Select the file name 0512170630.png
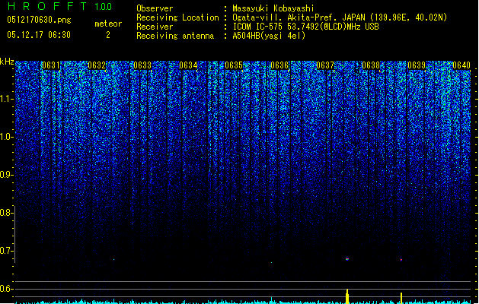This screenshot has height=304, width=479. (x=39, y=20)
